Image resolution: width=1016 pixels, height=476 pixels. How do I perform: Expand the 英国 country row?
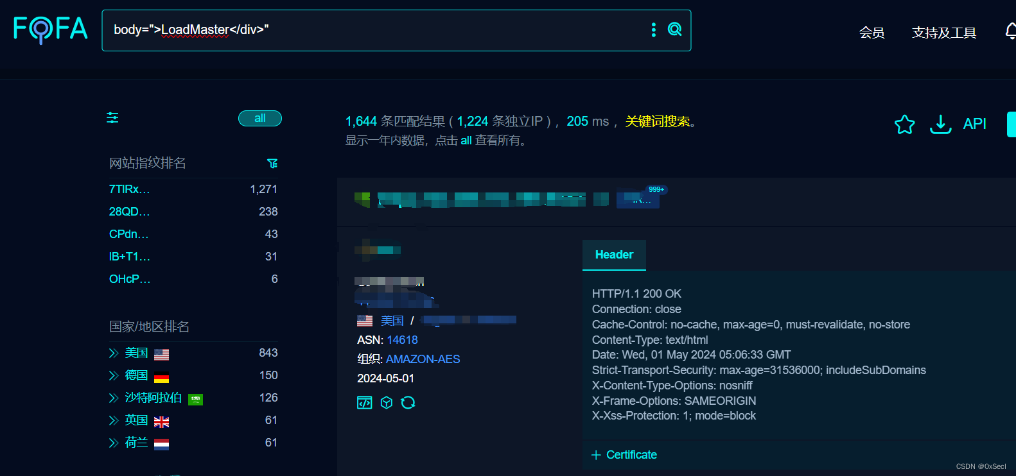pos(114,420)
